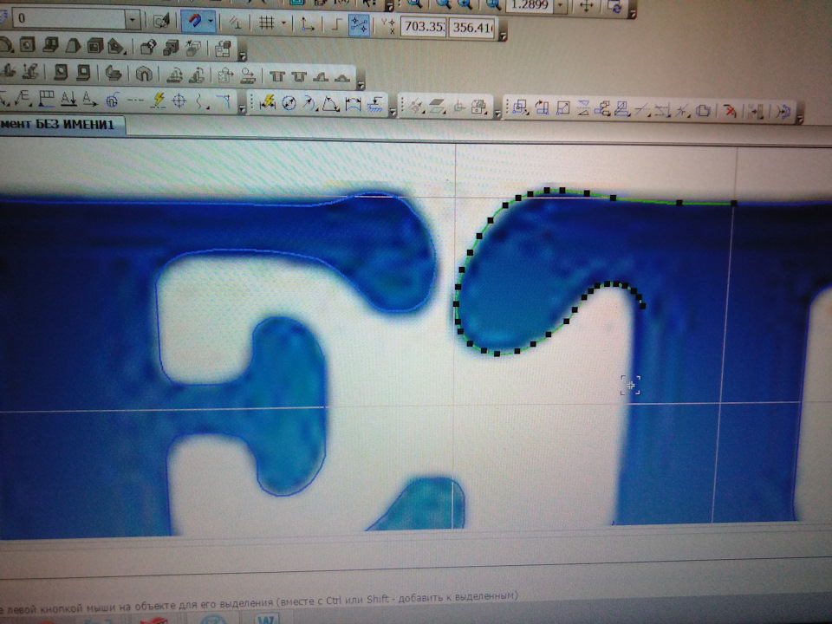Select the scale objects edit tool
This screenshot has width=832, height=624.
[x=563, y=108]
